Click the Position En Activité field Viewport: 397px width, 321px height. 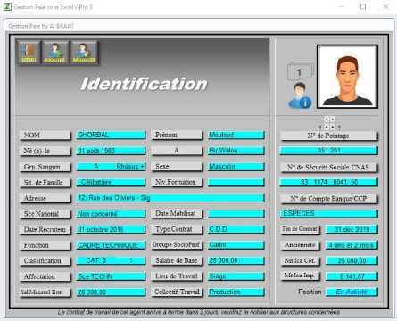[352, 292]
